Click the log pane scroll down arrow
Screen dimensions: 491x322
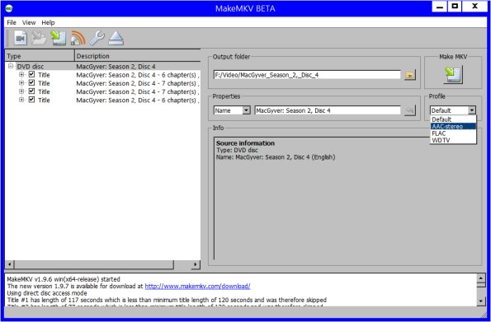pyautogui.click(x=481, y=301)
